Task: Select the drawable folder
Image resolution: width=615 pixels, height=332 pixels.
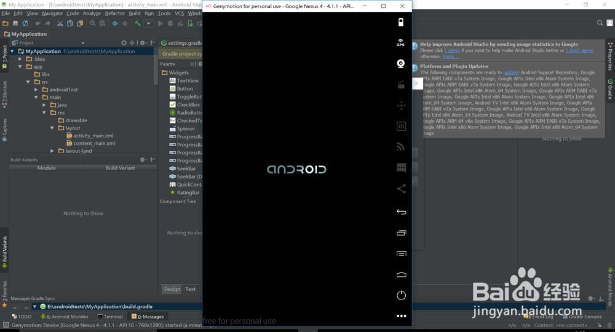Action: (x=73, y=120)
